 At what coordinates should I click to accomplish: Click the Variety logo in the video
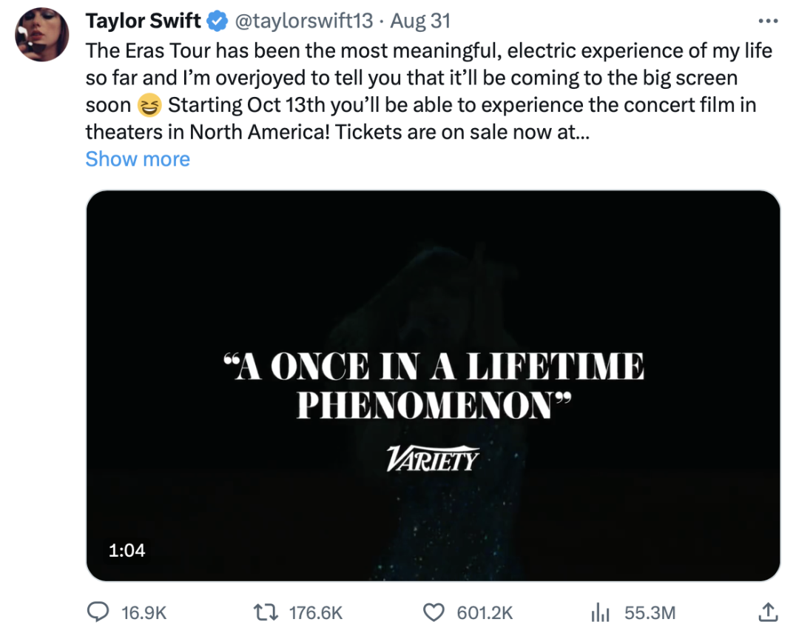point(433,458)
